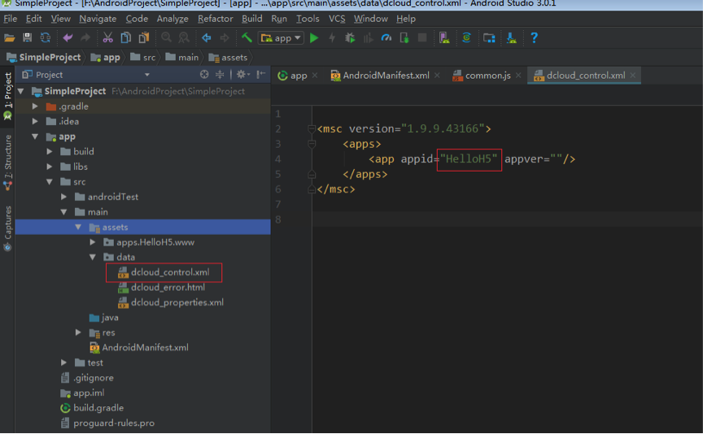
Task: Switch to the app editor tab
Action: click(298, 76)
